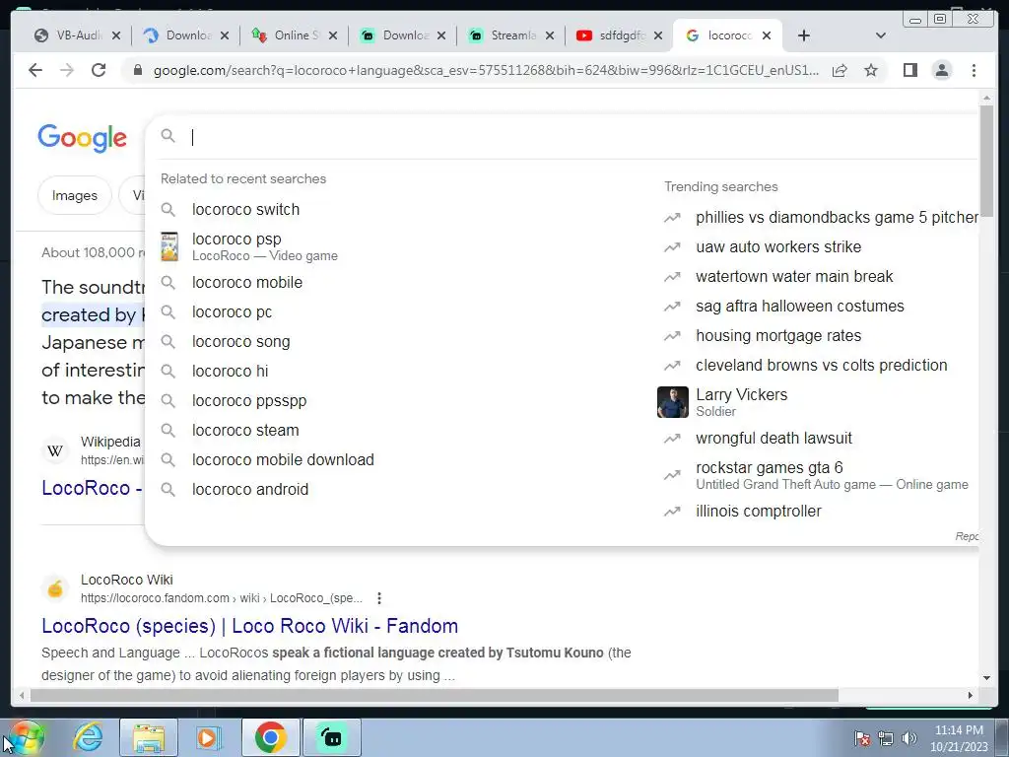The height and width of the screenshot is (757, 1009).
Task: Open Windows Media Player taskbar icon
Action: (x=207, y=737)
